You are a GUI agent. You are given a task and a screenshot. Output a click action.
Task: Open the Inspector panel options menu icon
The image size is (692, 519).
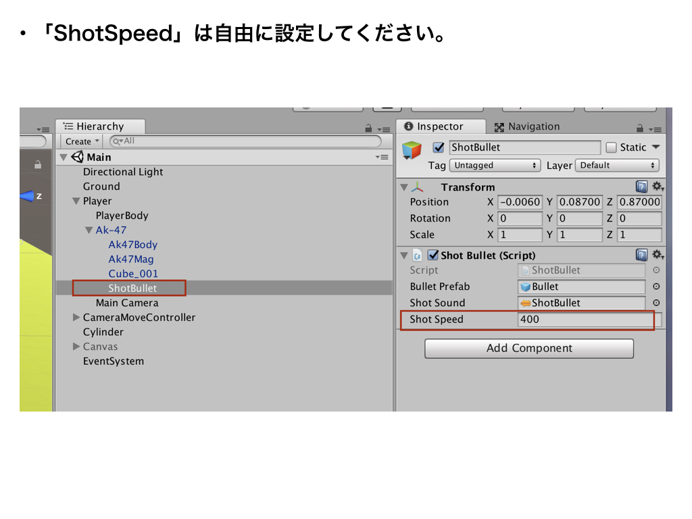[x=656, y=129]
